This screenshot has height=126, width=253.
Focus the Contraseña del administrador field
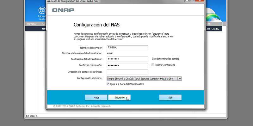pyautogui.click(x=127, y=59)
